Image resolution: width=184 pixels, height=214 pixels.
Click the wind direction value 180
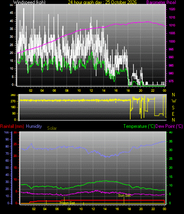[x=13, y=107]
